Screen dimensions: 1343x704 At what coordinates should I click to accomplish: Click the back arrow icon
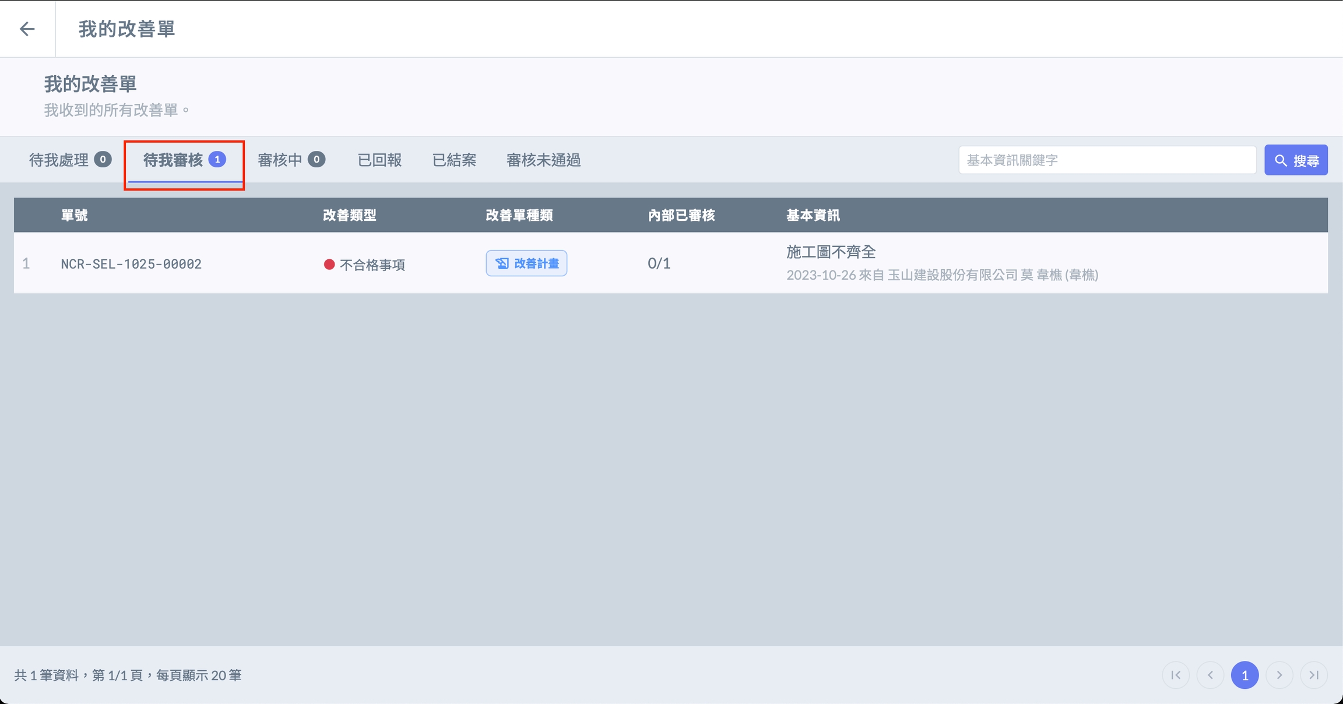pyautogui.click(x=27, y=29)
